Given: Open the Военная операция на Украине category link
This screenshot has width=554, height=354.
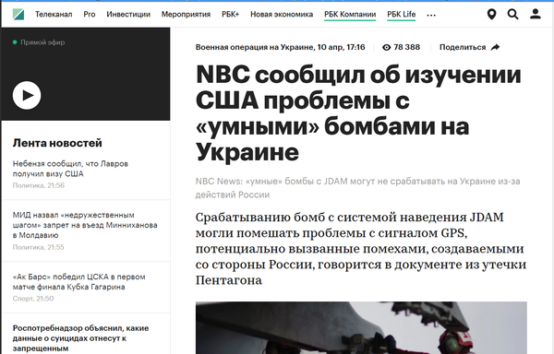Looking at the screenshot, I should (x=255, y=47).
